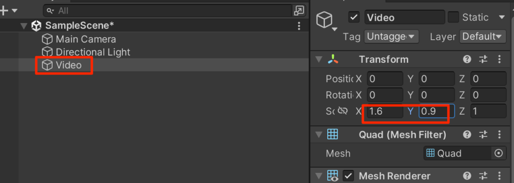This screenshot has width=514, height=183.
Task: Click the hierarchy search scene picker icon
Action: (x=299, y=11)
